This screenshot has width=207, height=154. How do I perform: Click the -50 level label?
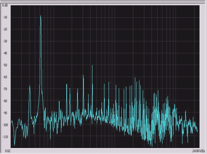tap(5, 65)
